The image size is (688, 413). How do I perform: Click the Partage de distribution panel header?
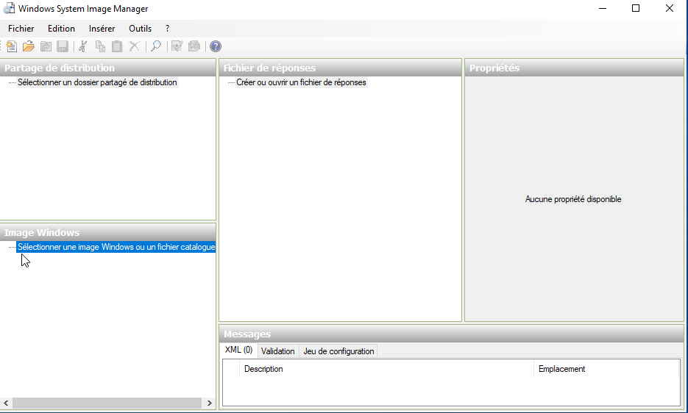108,68
